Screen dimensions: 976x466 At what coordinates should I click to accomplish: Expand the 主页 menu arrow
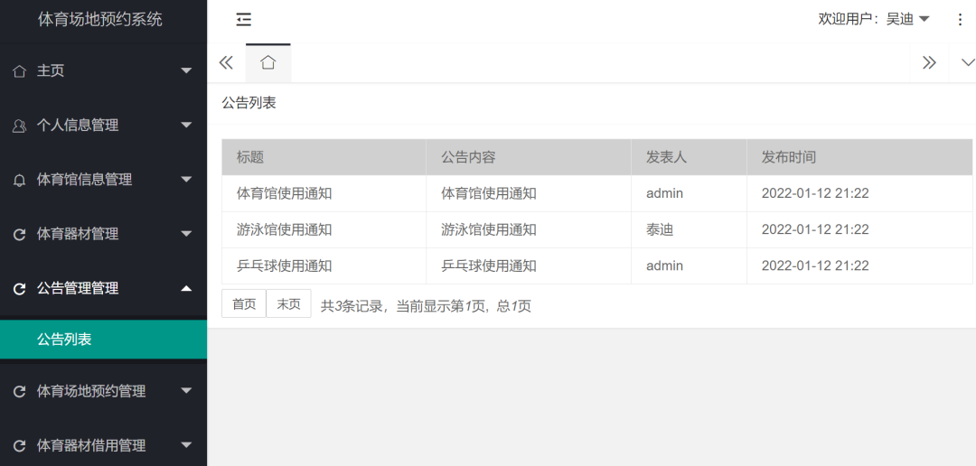[x=186, y=71]
